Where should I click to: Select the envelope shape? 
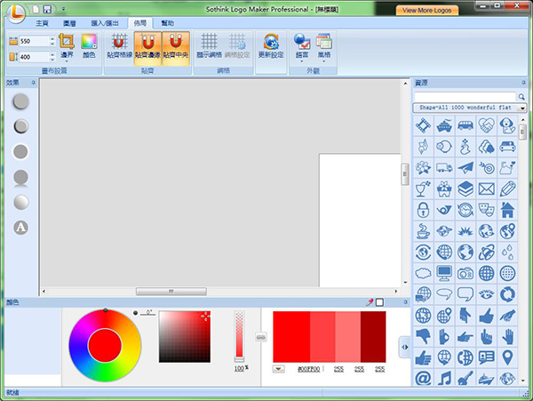[487, 188]
